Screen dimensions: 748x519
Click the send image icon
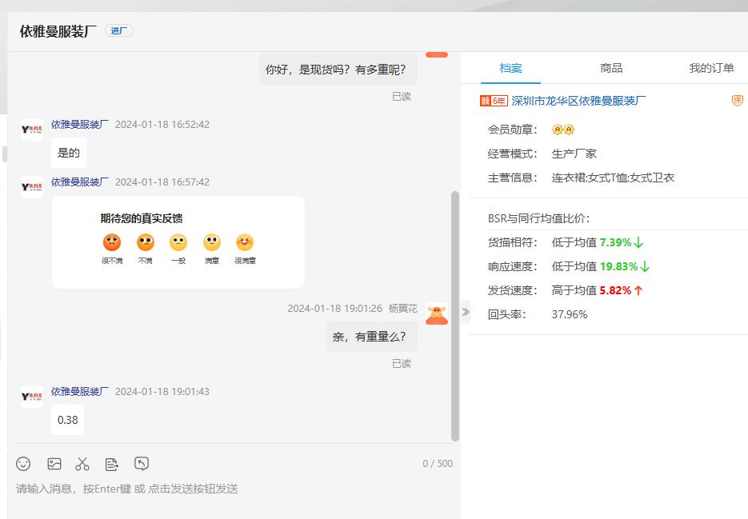54,464
